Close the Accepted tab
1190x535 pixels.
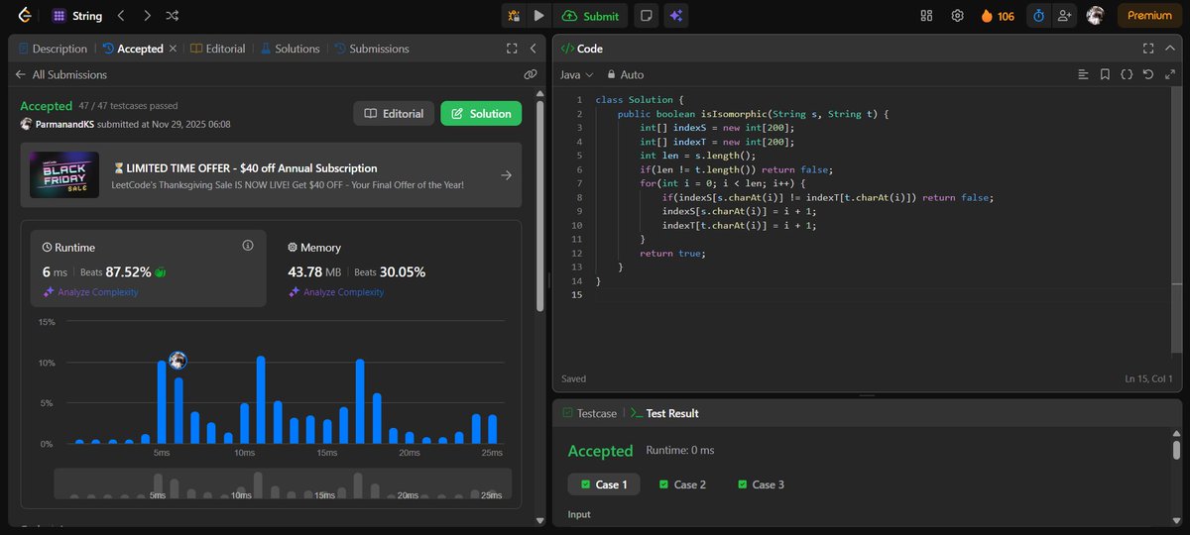pyautogui.click(x=174, y=49)
